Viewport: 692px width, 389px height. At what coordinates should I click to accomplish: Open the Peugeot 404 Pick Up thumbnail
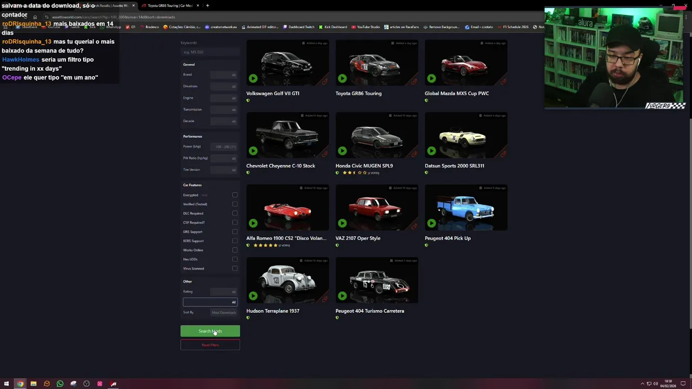point(466,208)
